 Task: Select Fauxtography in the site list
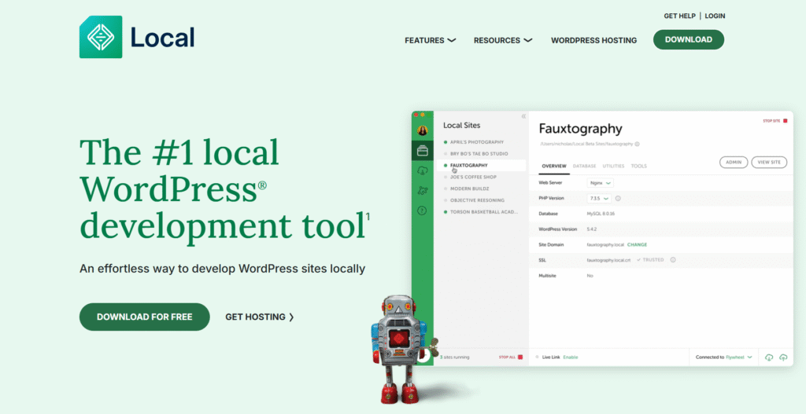pos(480,165)
